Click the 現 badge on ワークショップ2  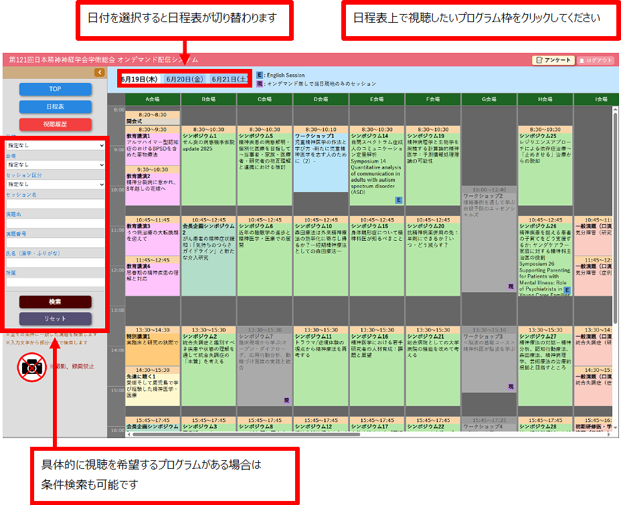(x=511, y=286)
